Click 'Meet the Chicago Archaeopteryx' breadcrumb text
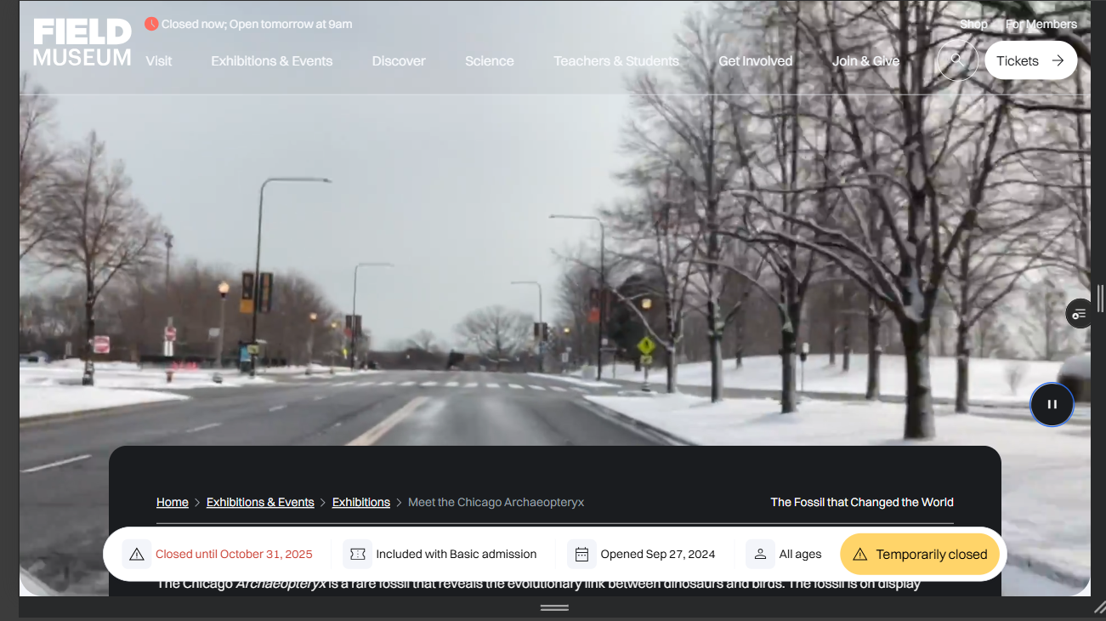This screenshot has height=621, width=1106. point(496,502)
